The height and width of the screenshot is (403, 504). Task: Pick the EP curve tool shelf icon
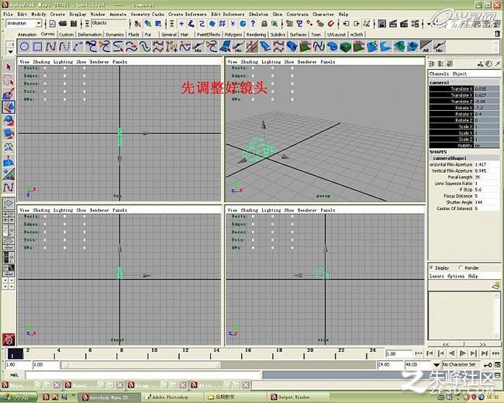pos(64,47)
